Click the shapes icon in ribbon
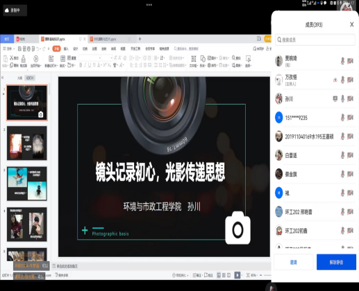Image resolution: width=359 pixels, height=291 pixels. pos(203,59)
